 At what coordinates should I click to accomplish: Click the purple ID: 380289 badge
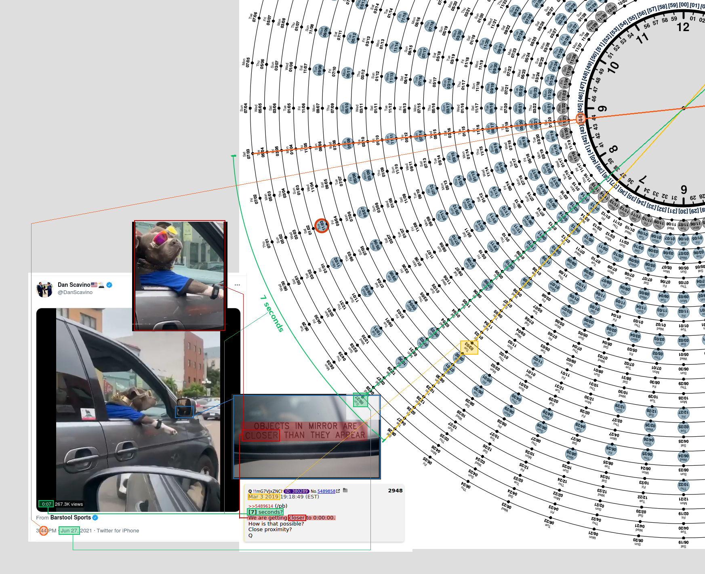tap(296, 491)
